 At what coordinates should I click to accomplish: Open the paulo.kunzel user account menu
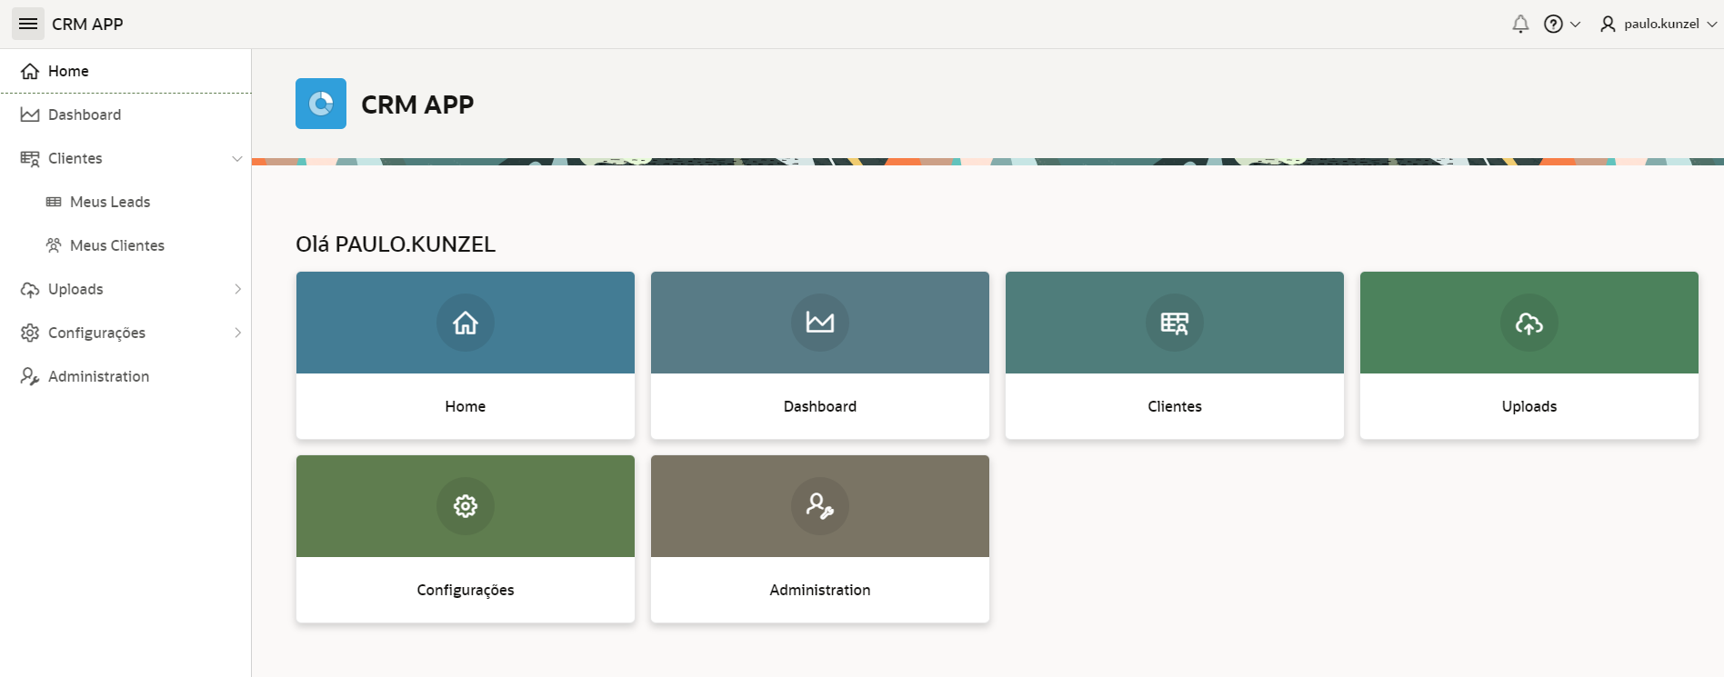click(1659, 24)
